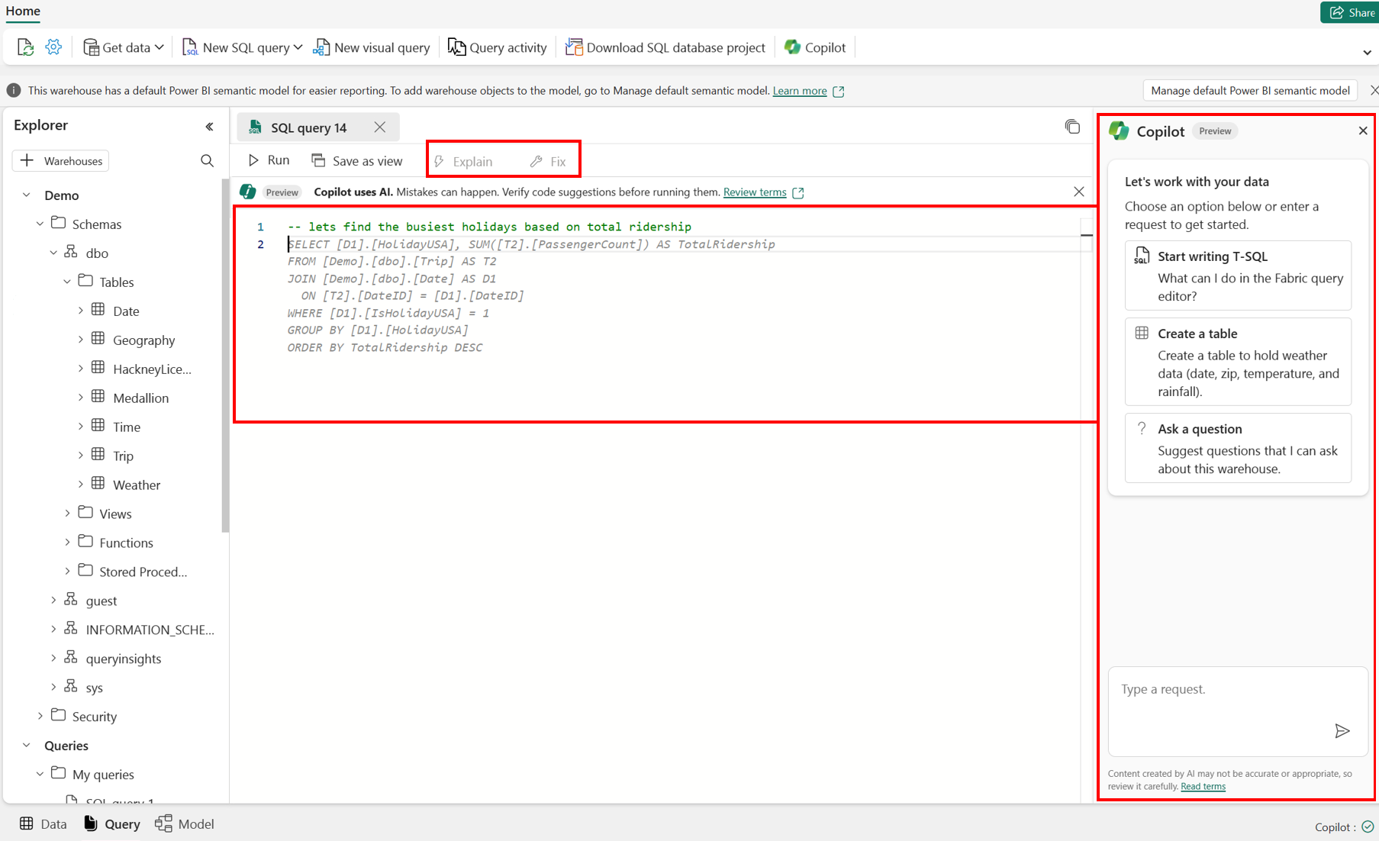1379x841 pixels.
Task: Select the Weather table icon
Action: [x=98, y=484]
